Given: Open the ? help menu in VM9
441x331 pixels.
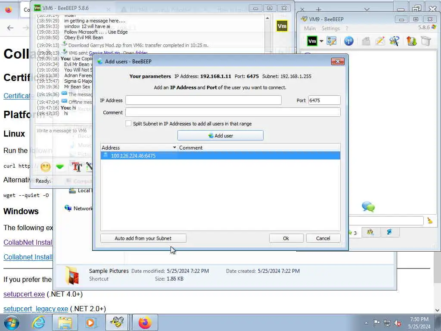Looking at the screenshot, I should (347, 28).
